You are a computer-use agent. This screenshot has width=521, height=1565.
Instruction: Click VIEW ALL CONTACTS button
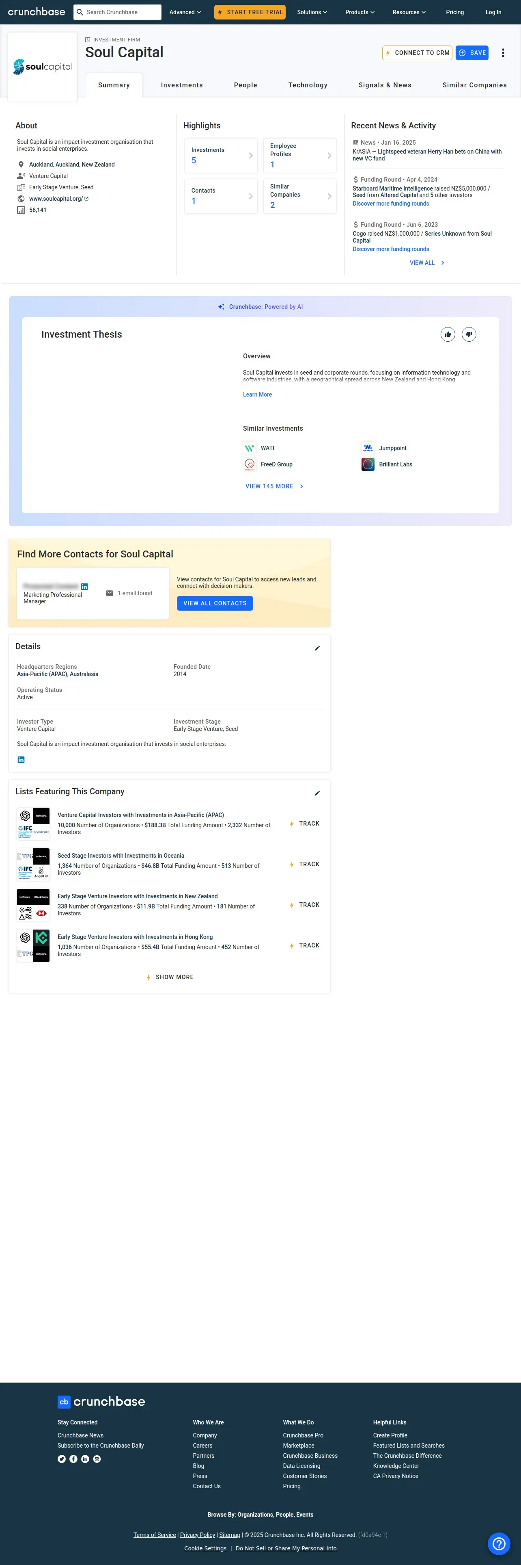(x=215, y=603)
